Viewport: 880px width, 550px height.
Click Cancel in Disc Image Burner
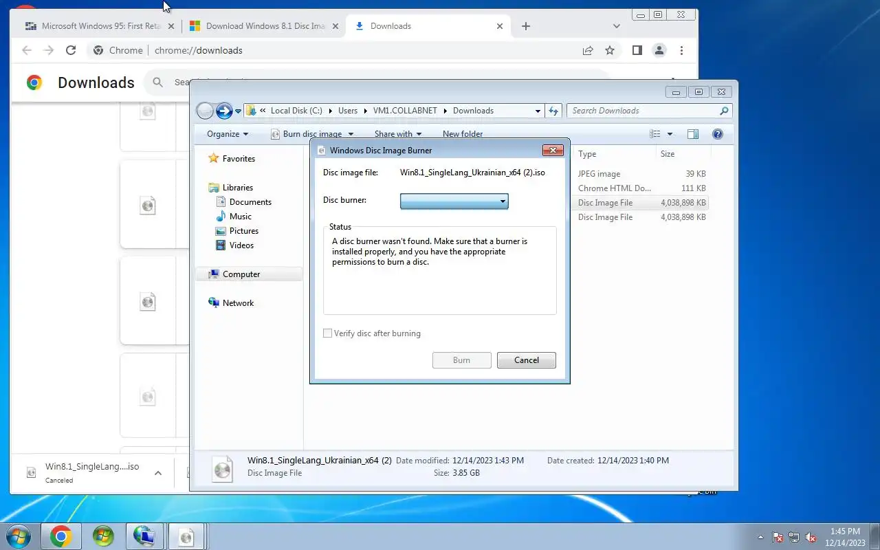[x=527, y=360]
